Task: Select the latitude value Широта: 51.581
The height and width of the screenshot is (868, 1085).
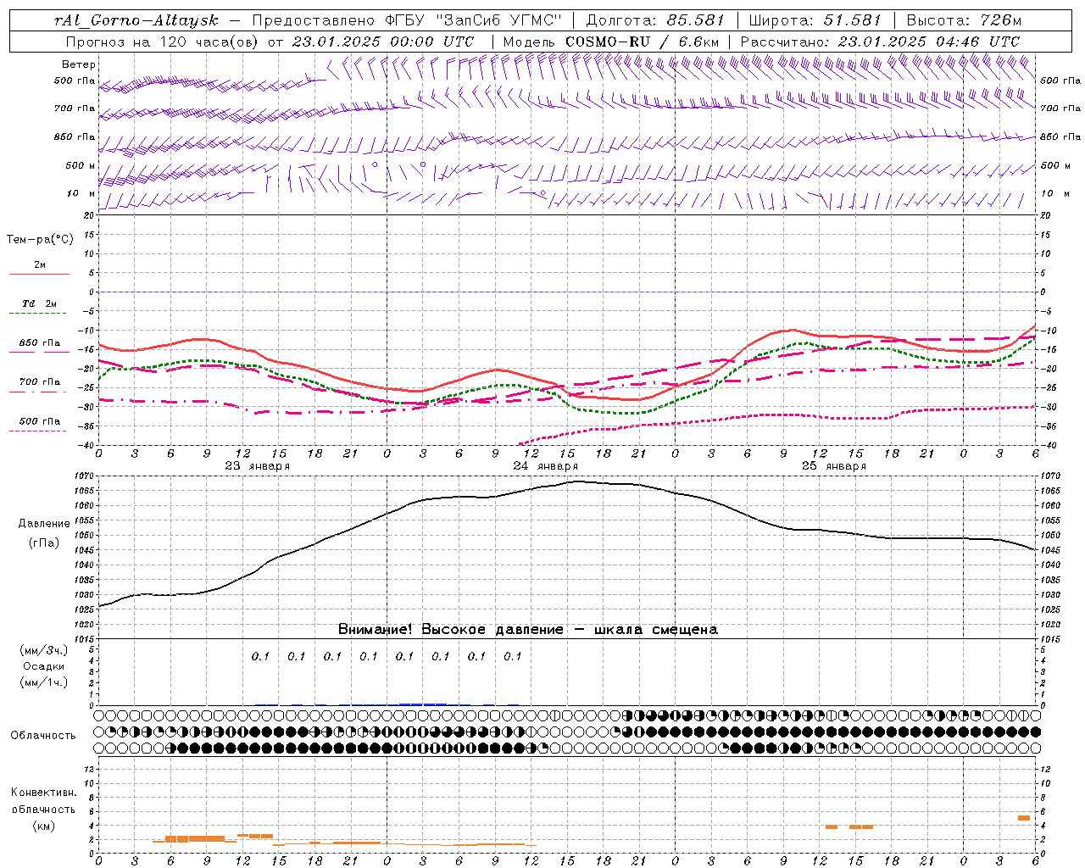Action: click(x=815, y=20)
